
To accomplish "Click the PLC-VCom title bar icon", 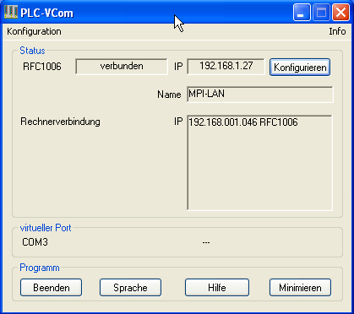I will [11, 13].
